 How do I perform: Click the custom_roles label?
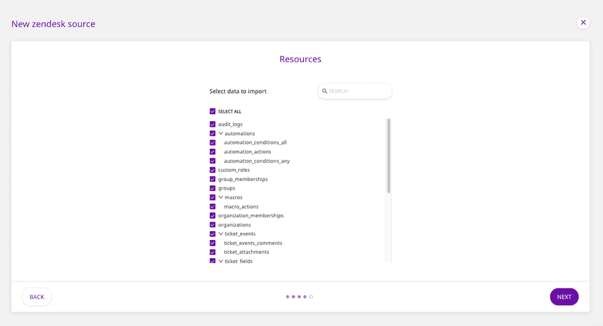234,170
